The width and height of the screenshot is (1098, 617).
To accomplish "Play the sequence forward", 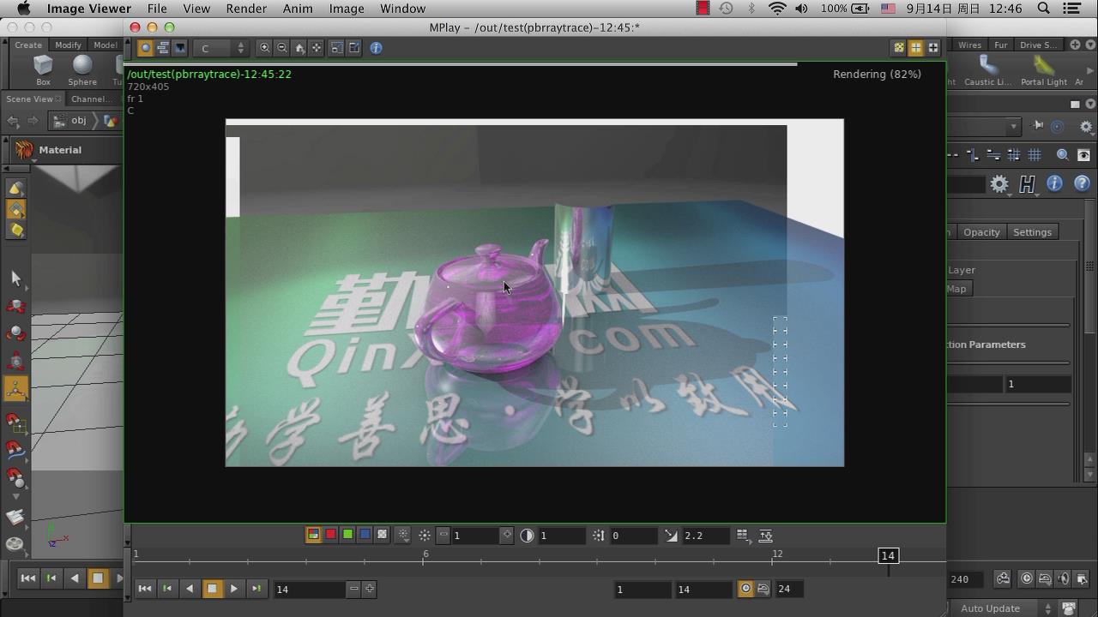I will click(x=233, y=589).
